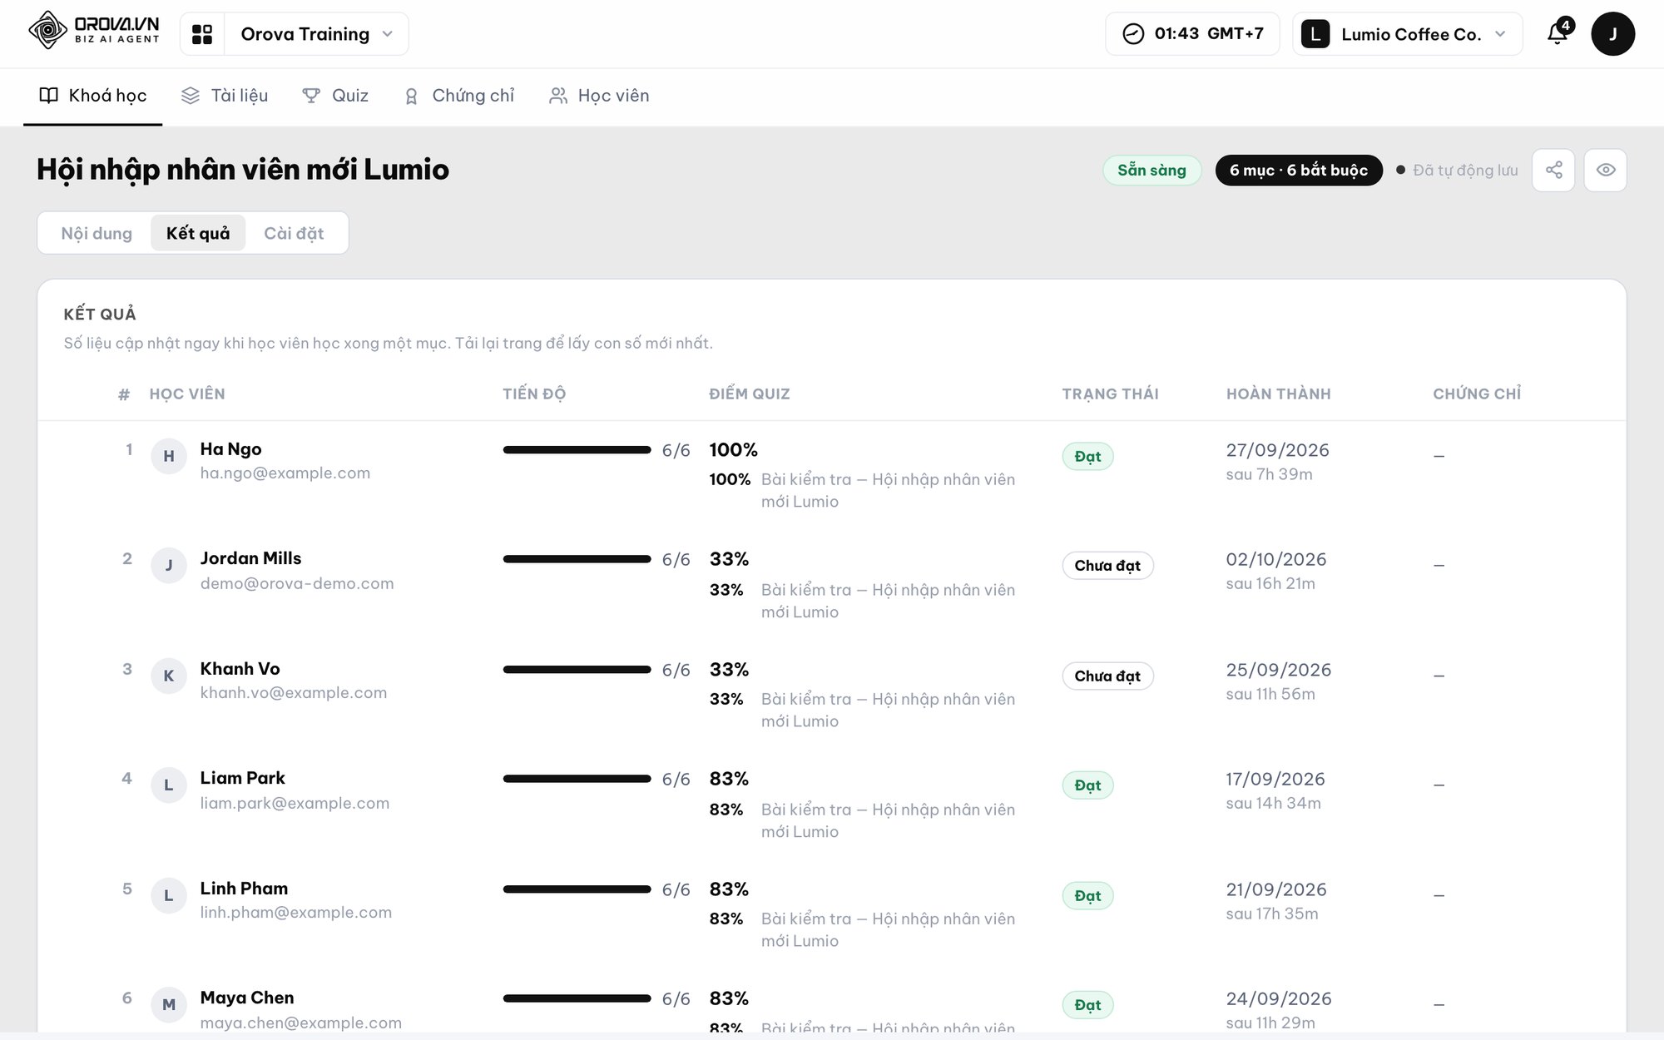Click the Linh Pham name
1664x1040 pixels.
tap(244, 889)
